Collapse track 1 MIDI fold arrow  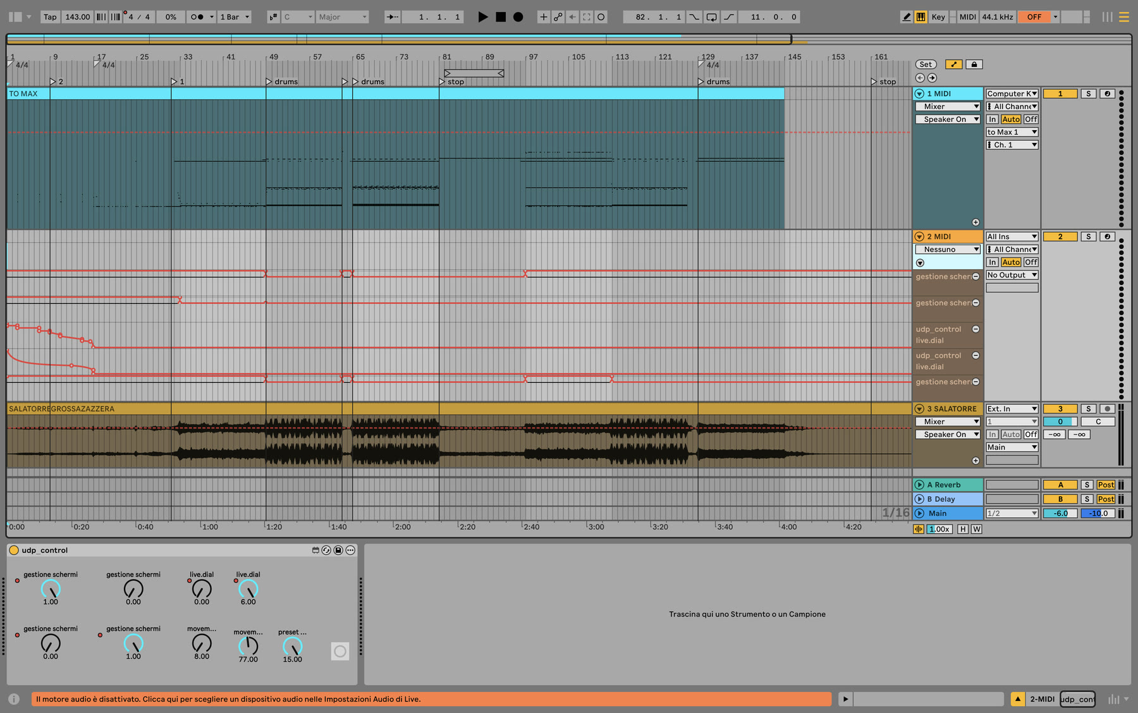tap(919, 94)
